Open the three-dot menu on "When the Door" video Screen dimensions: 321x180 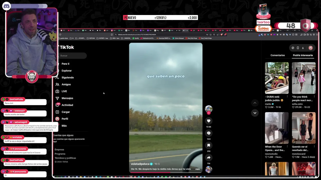click(x=287, y=146)
